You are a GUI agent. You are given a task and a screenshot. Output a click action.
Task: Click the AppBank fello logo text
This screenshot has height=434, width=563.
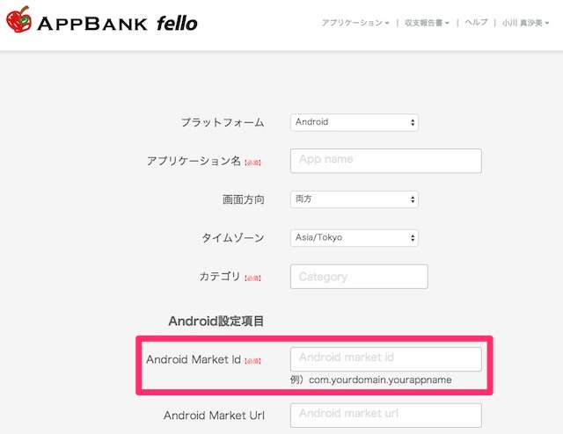(117, 24)
